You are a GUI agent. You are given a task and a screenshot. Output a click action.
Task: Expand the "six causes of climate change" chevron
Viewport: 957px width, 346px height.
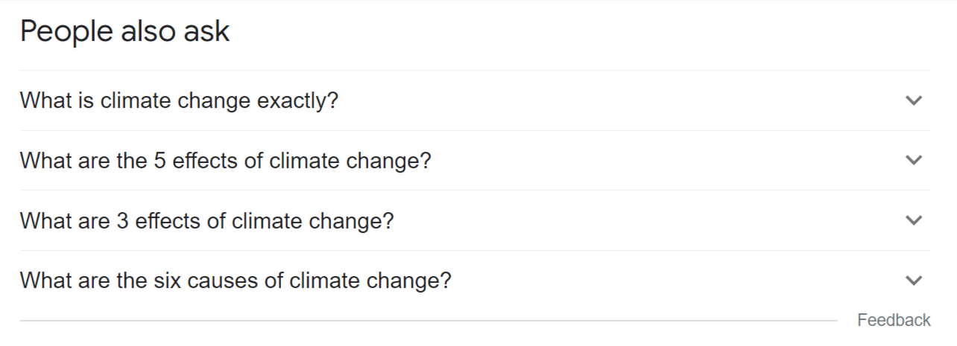click(913, 281)
